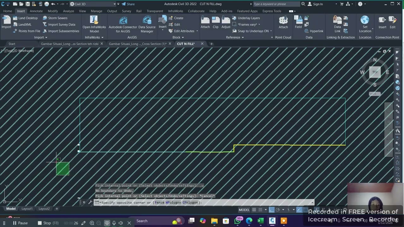
Task: Select LandXML import
Action: pyautogui.click(x=22, y=25)
